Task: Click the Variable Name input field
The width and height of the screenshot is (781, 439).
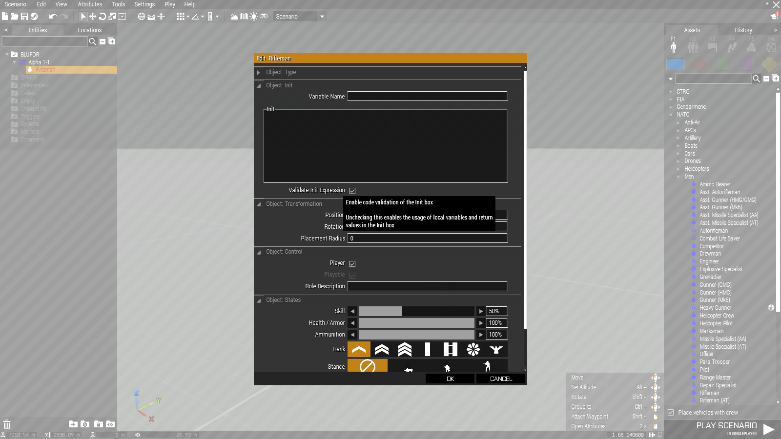Action: point(427,97)
